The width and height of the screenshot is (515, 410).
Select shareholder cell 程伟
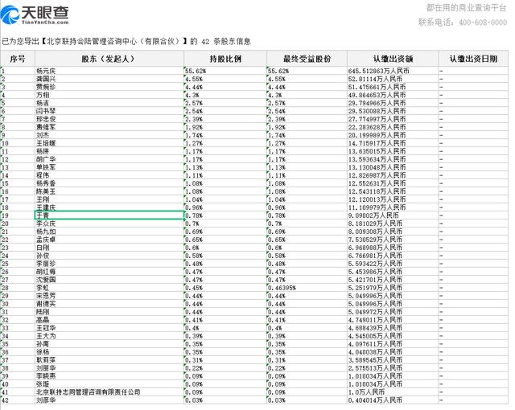coord(109,175)
